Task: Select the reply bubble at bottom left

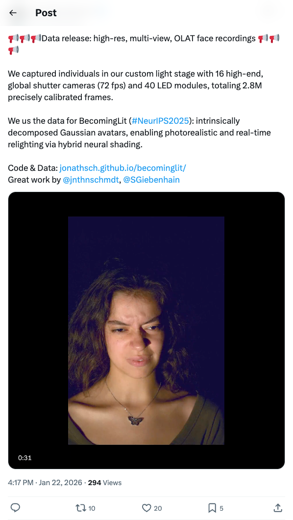Action: pyautogui.click(x=15, y=508)
